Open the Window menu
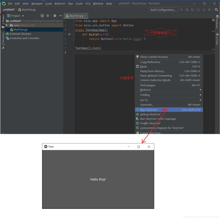Image resolution: width=220 pixels, height=220 pixels. tap(98, 4)
